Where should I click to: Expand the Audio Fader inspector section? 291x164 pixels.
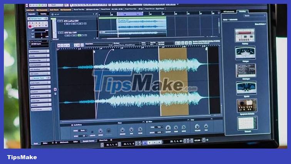[41, 100]
